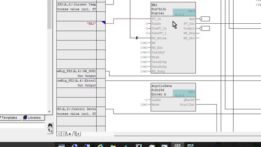
Task: Select the QRackF output pin
Action: pos(189,100)
